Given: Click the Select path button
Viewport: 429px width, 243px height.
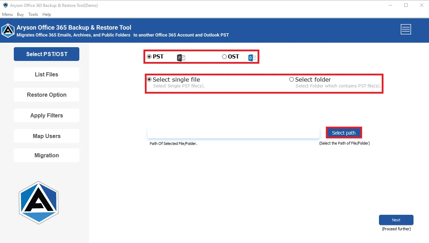Looking at the screenshot, I should [x=344, y=133].
